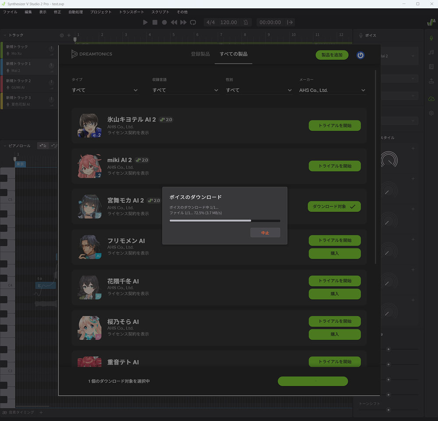This screenshot has width=438, height=421.
Task: Start playback with the Play button
Action: (x=145, y=22)
